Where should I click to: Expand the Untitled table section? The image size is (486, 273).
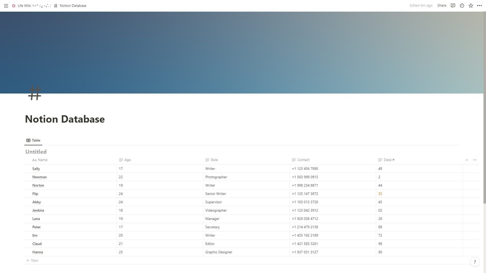[x=36, y=152]
